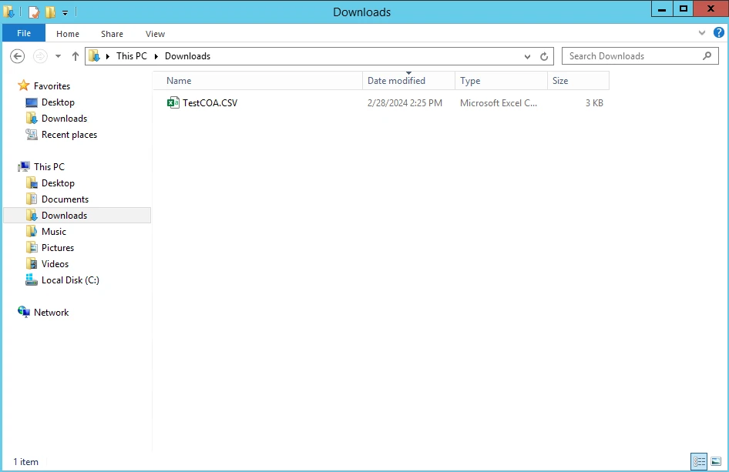
Task: Sort by the Size column header
Action: [x=579, y=80]
